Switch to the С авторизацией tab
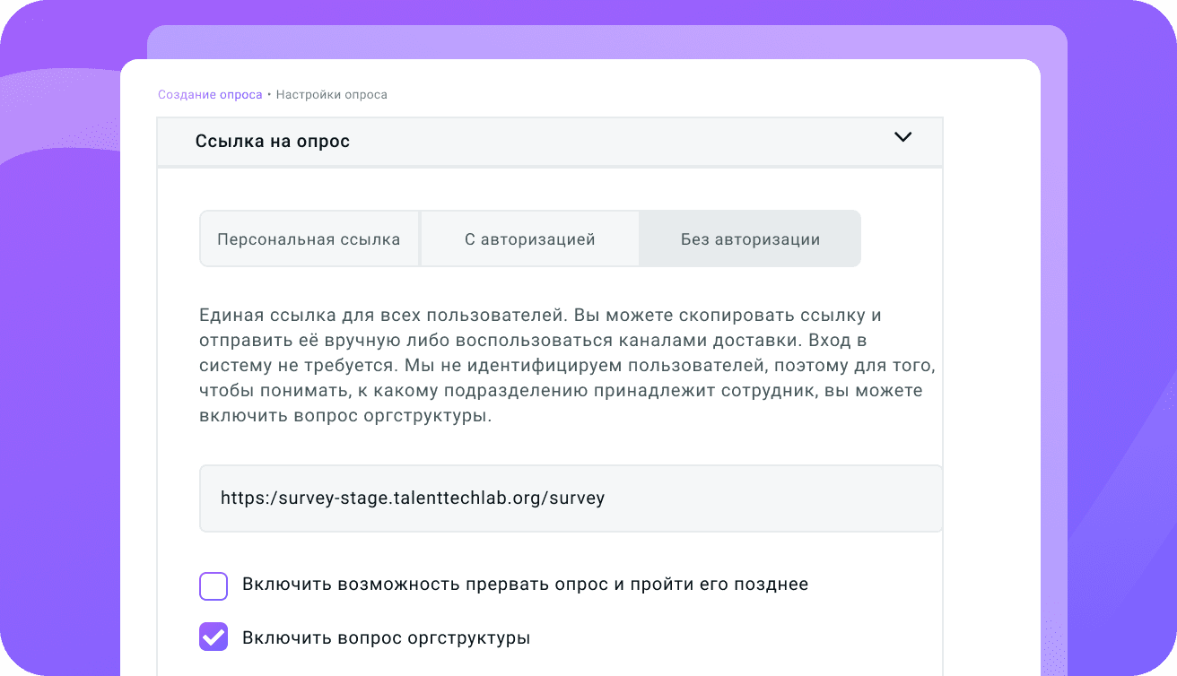The height and width of the screenshot is (676, 1177). [529, 239]
